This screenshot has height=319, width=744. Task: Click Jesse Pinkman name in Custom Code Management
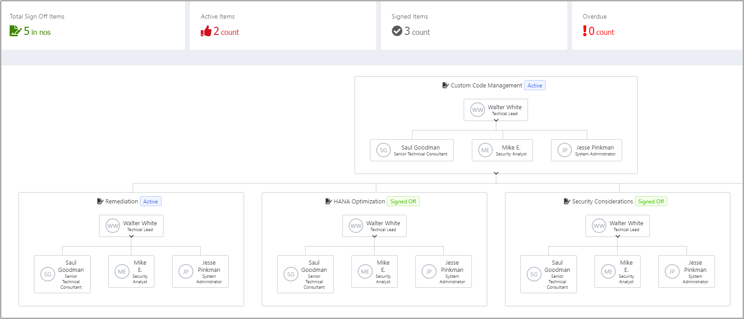click(595, 147)
